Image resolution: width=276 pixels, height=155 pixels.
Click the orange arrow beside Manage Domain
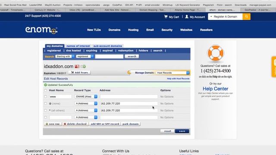(129, 72)
